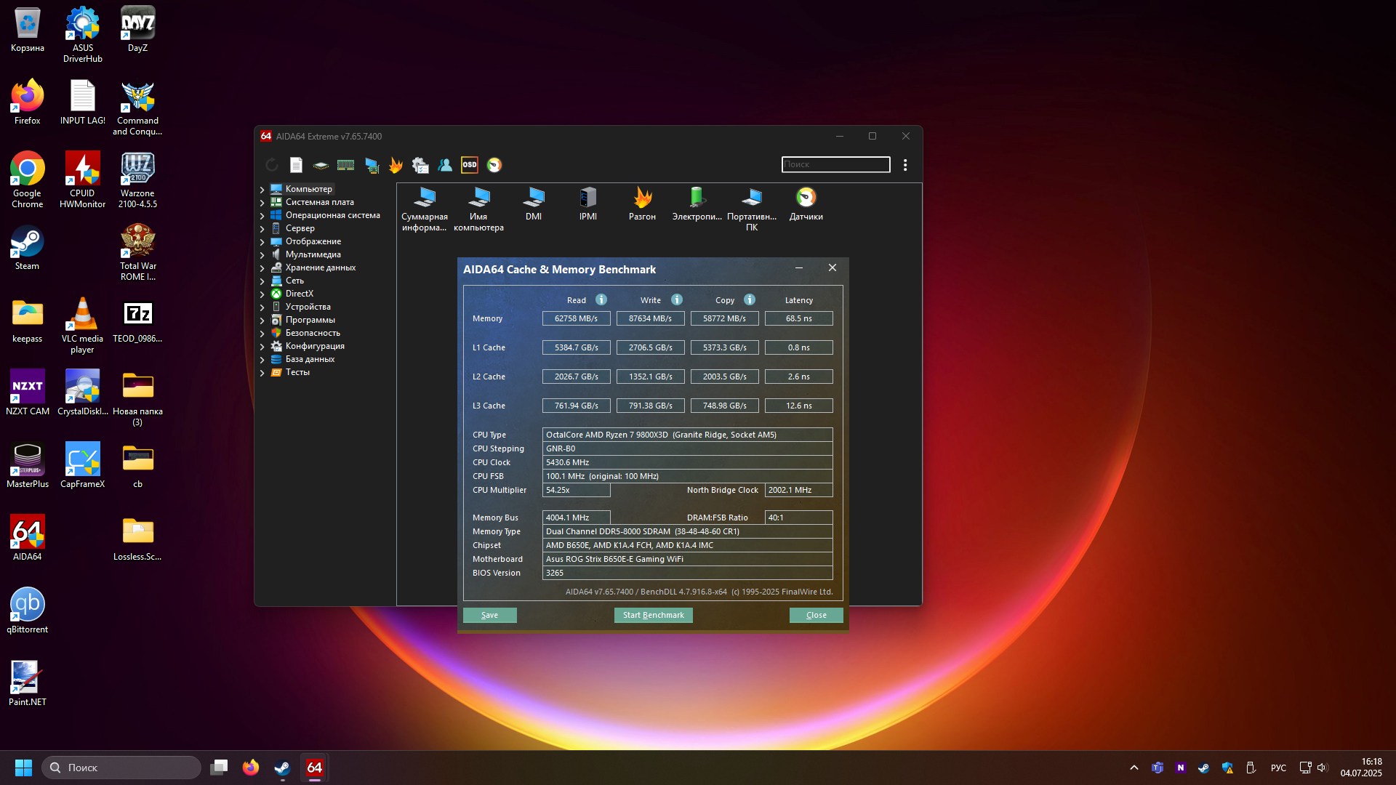The height and width of the screenshot is (785, 1396).
Task: Toggle the OSD panel toolbar icon
Action: tap(470, 165)
